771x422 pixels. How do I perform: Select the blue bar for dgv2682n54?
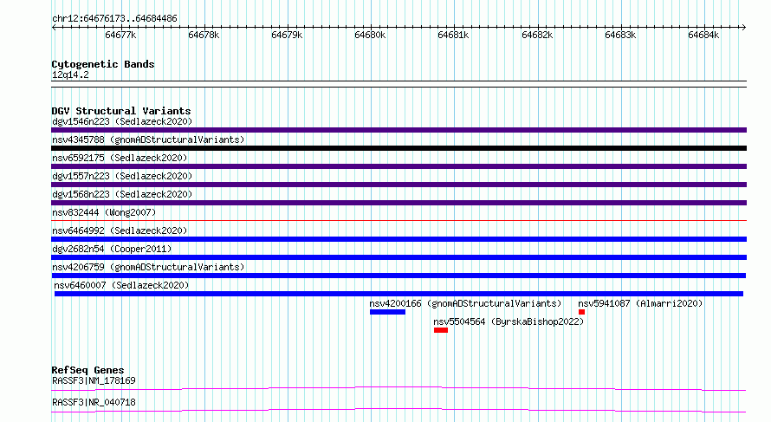coord(398,257)
